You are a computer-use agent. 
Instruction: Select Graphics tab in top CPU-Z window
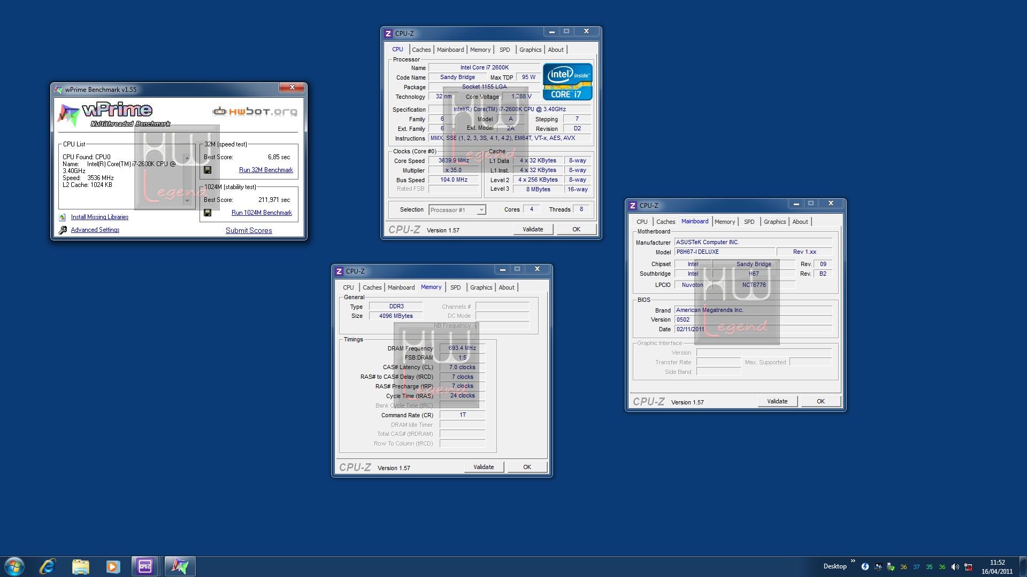[530, 50]
